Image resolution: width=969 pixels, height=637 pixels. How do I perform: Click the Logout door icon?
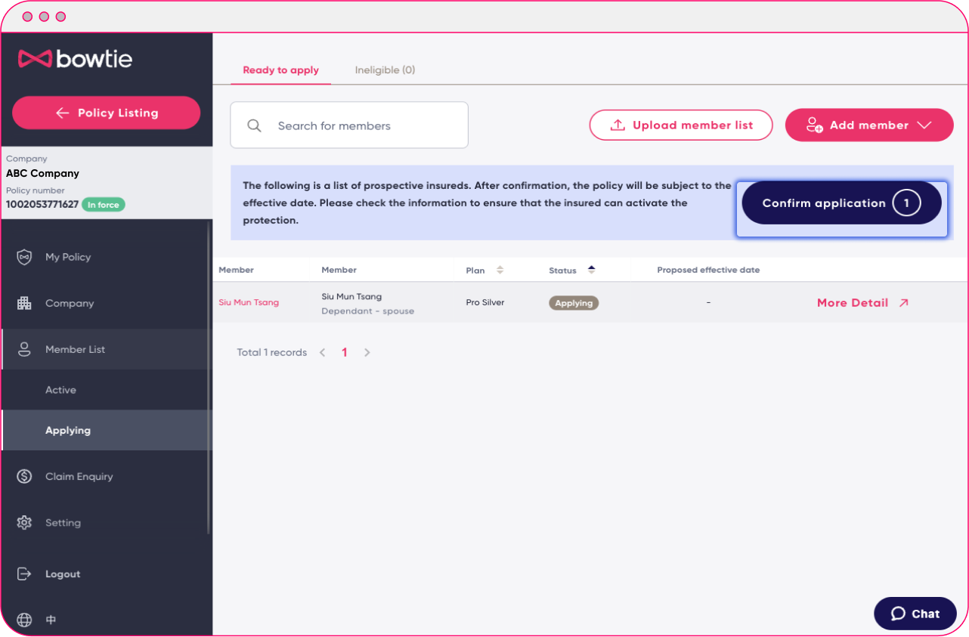24,574
